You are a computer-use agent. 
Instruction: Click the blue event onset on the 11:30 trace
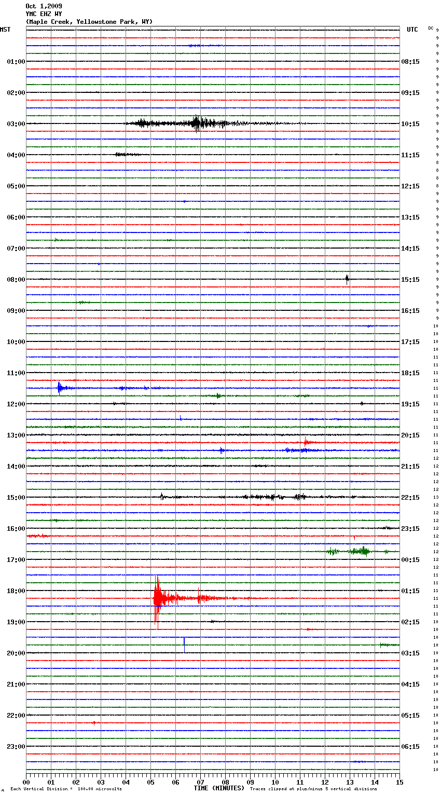[59, 388]
